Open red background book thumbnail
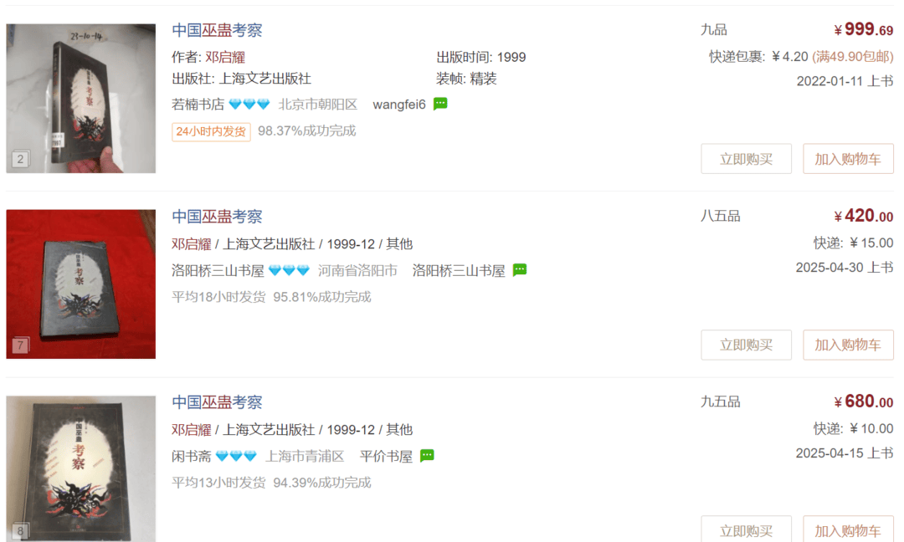The width and height of the screenshot is (904, 542). click(x=80, y=284)
